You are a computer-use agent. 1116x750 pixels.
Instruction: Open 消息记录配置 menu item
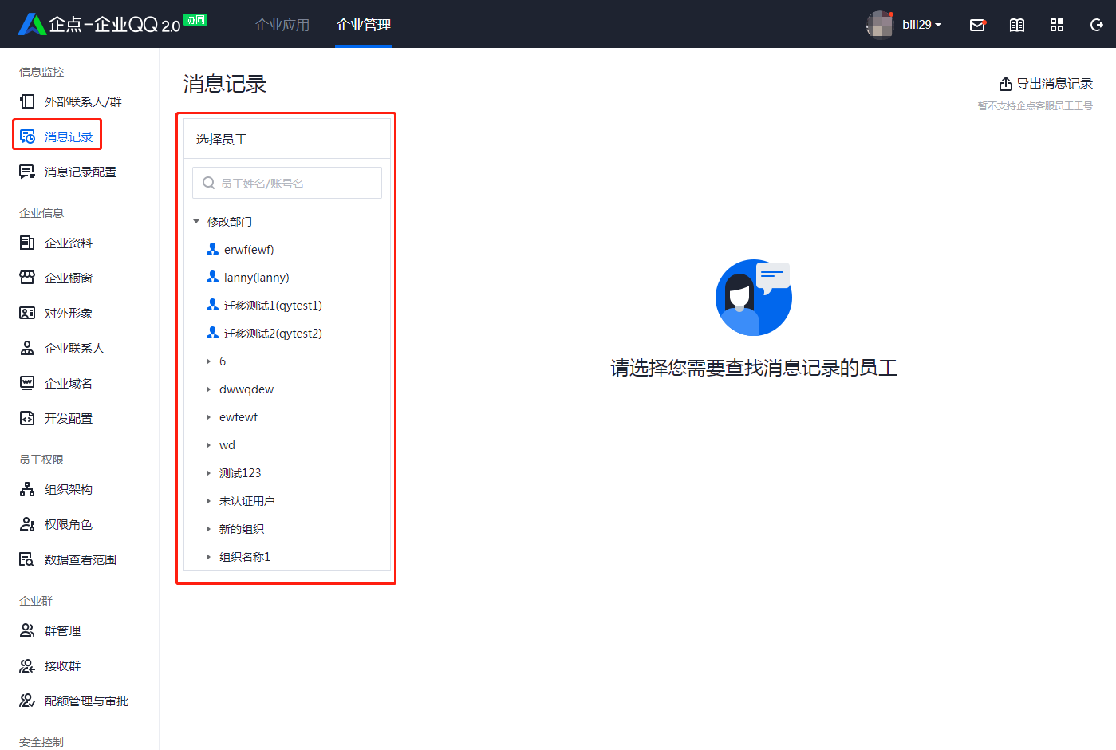click(x=81, y=172)
